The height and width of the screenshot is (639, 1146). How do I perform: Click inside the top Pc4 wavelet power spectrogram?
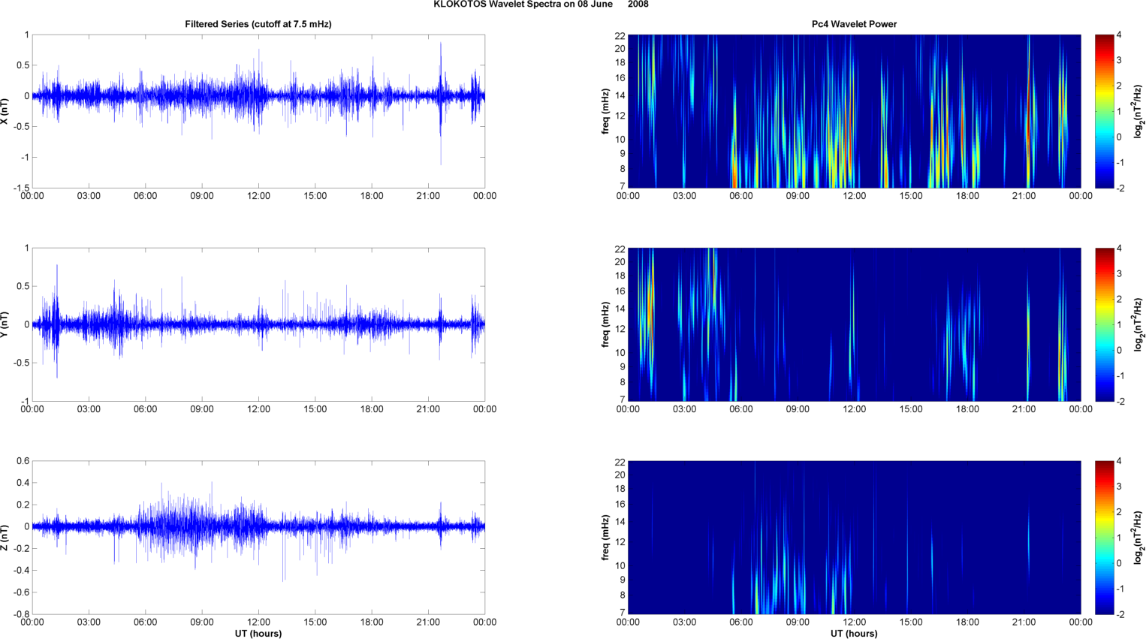click(854, 111)
